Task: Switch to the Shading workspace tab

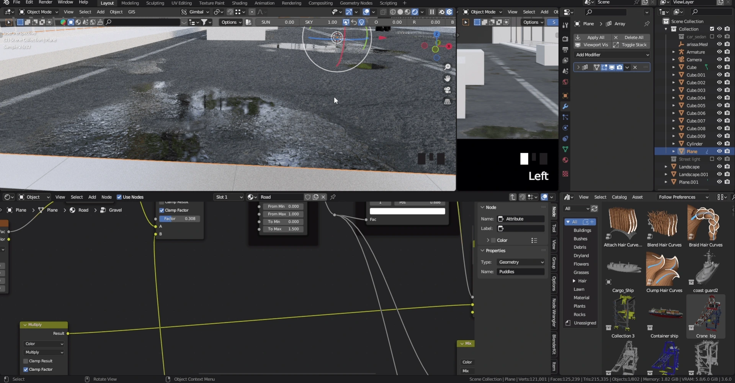Action: pyautogui.click(x=240, y=3)
